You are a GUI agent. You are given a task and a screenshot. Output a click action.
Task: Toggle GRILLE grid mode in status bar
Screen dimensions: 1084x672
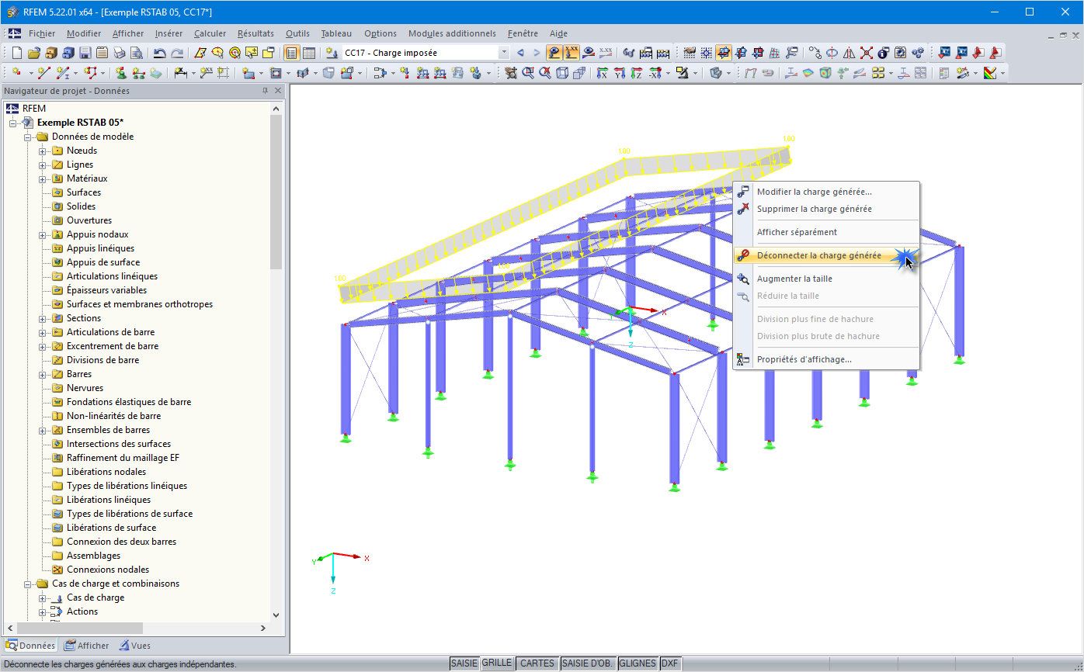pos(497,663)
